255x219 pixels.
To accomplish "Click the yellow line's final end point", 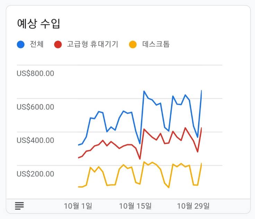I will pyautogui.click(x=202, y=163).
